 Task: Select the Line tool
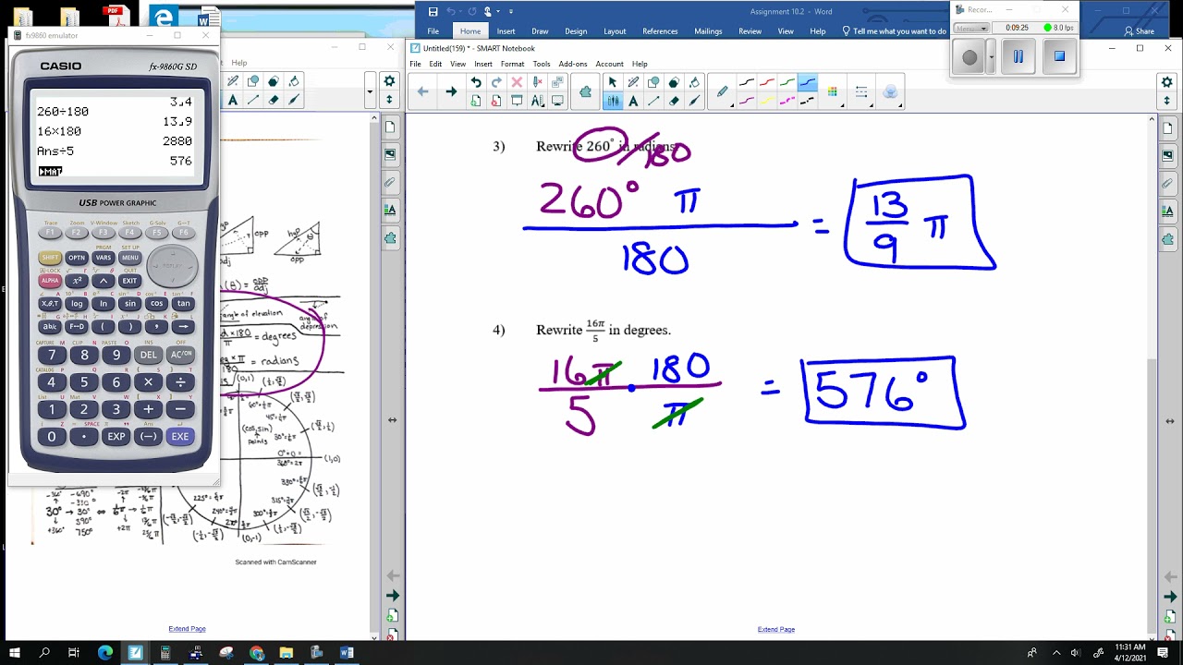coord(652,101)
